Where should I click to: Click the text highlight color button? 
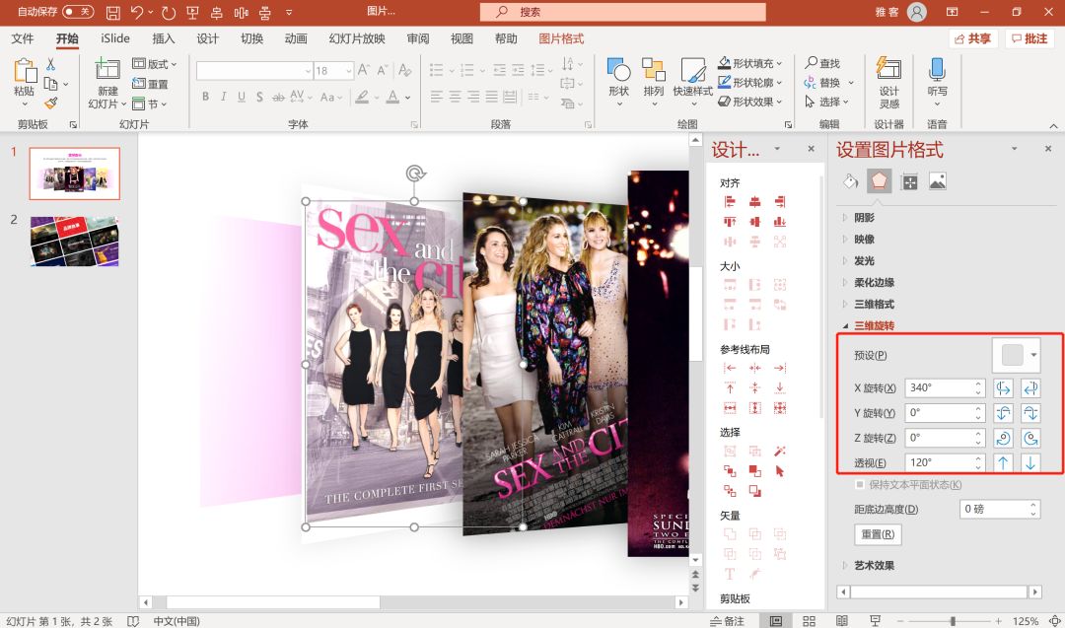click(x=363, y=97)
